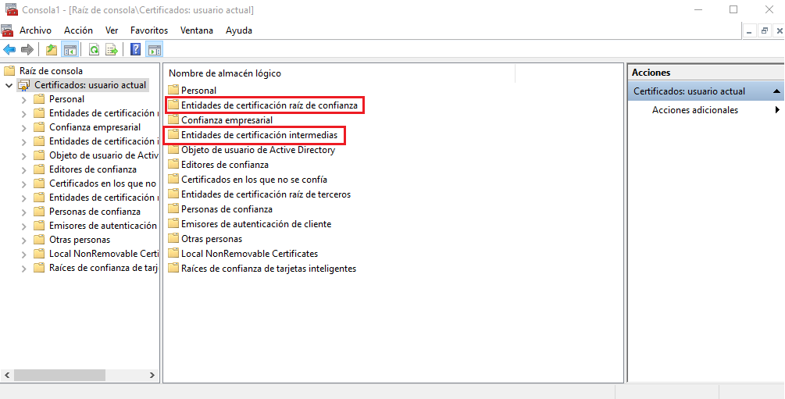Toggle the show/hide console tree button
Viewport: 785px width, 399px height.
pyautogui.click(x=70, y=50)
